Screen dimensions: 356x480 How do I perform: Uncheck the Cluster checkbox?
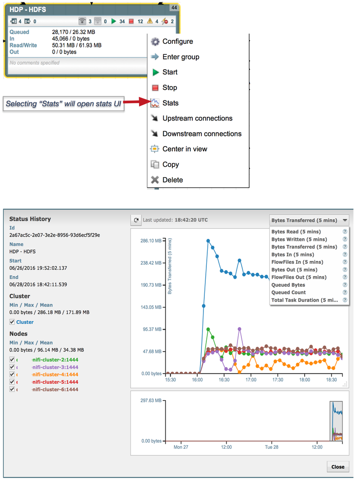point(12,322)
